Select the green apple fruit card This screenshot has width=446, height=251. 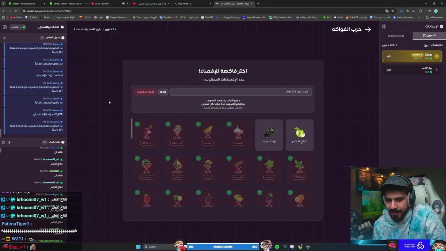click(x=299, y=135)
